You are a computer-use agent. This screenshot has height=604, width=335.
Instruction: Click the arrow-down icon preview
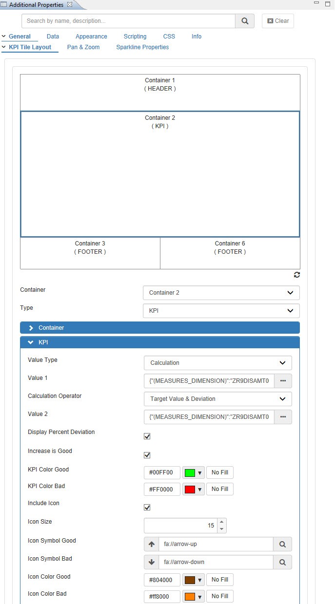tap(151, 562)
